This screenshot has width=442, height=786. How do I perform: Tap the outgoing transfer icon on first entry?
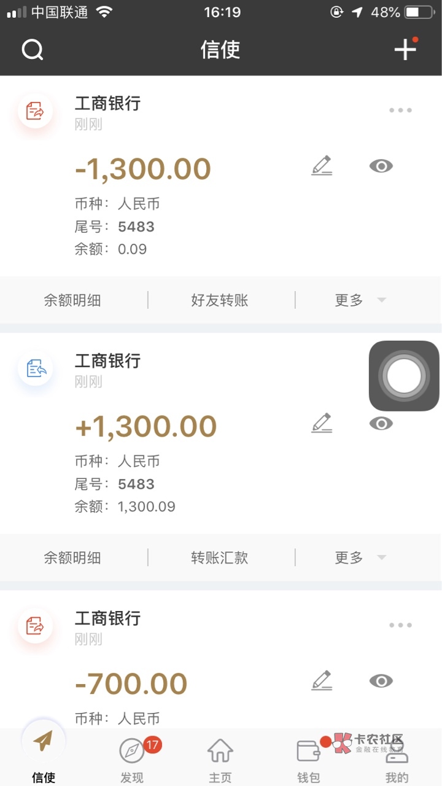(x=36, y=111)
